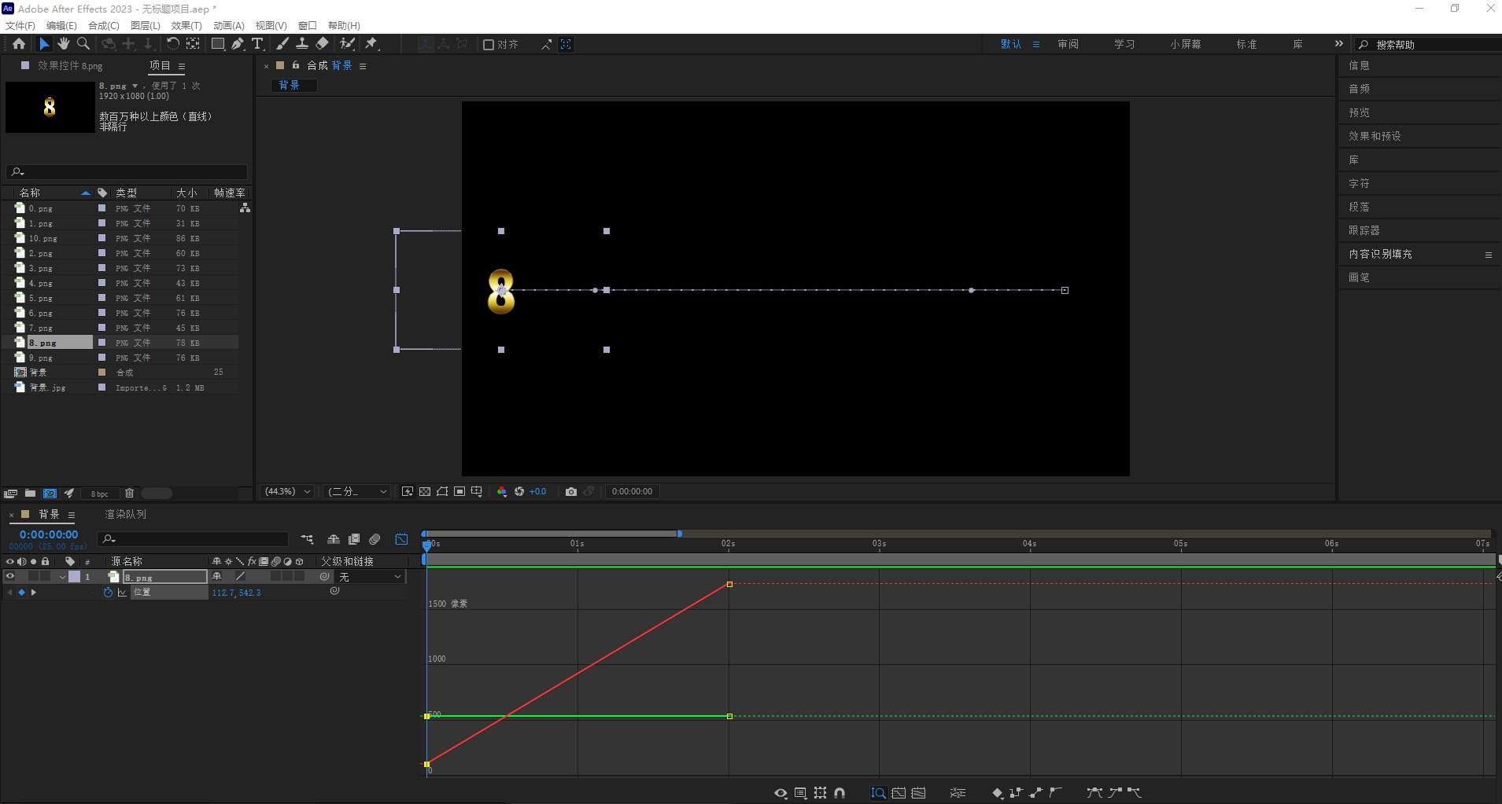Enable motion blur for timeline layers
The width and height of the screenshot is (1502, 804).
coord(375,539)
